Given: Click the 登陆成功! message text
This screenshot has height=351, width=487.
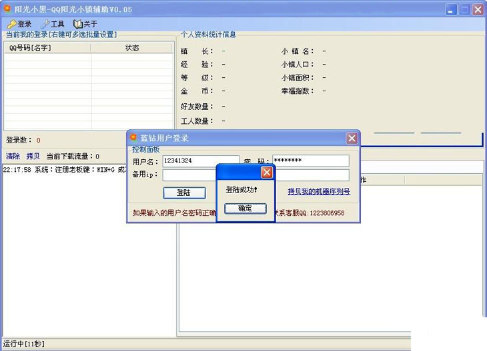Looking at the screenshot, I should 241,190.
